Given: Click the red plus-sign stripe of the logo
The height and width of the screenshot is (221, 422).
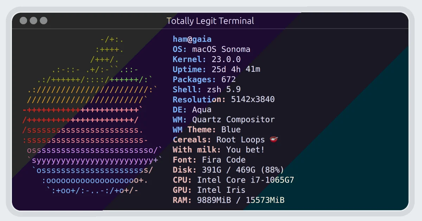Looking at the screenshot, I should 82,115.
